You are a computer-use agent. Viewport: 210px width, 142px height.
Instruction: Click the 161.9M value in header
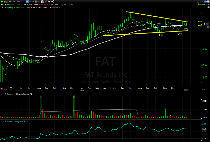click(x=54, y=5)
